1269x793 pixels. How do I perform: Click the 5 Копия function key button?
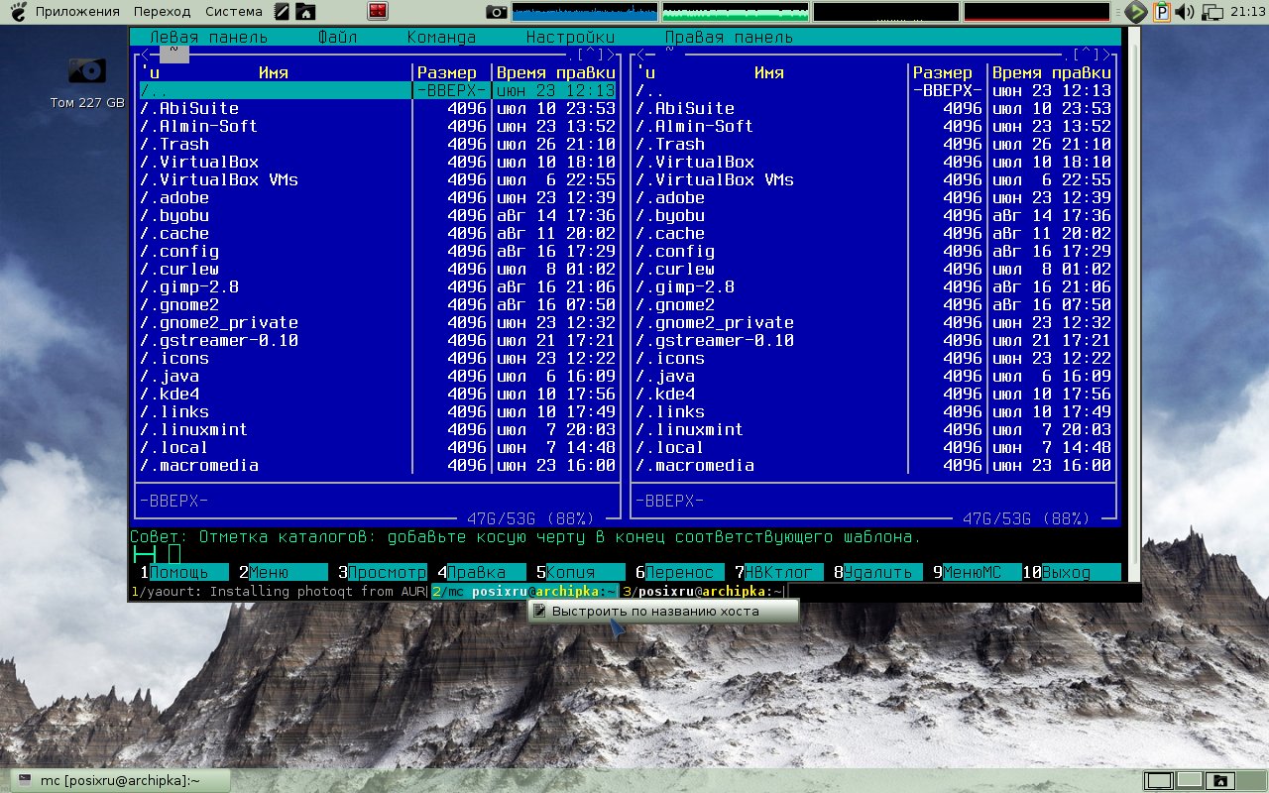pos(580,572)
